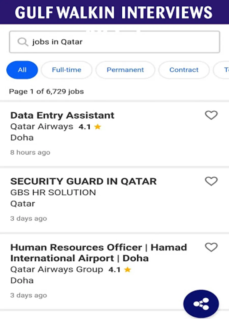Open the Human Resources Officer job title

[x=99, y=252]
